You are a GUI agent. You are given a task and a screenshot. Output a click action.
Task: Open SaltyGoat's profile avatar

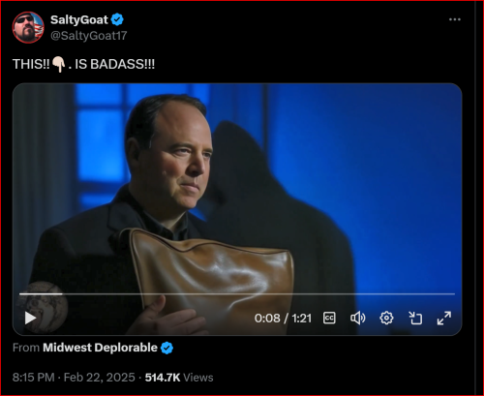click(28, 27)
